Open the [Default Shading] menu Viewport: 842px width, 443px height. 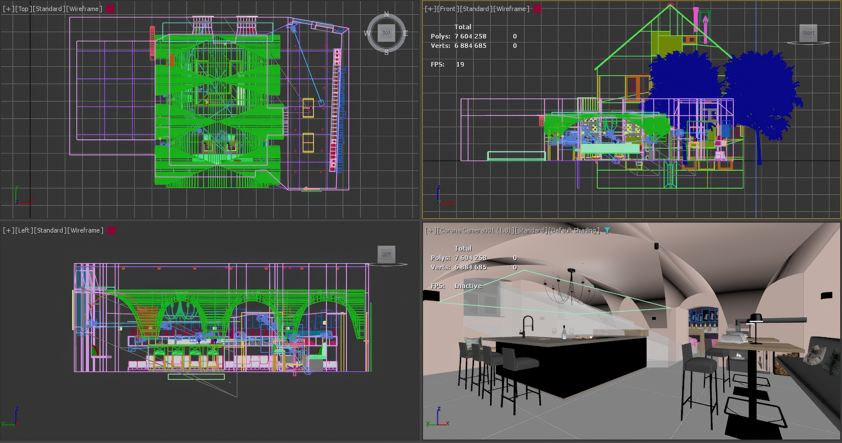pyautogui.click(x=574, y=230)
